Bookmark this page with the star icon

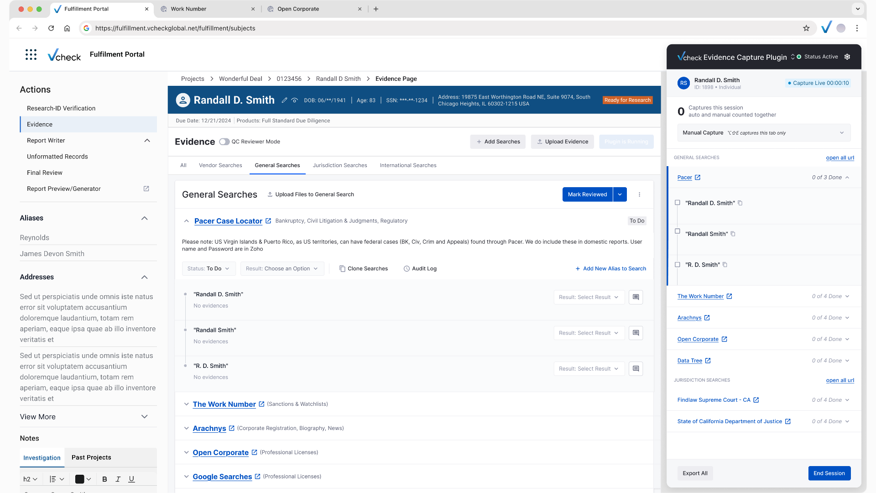806,28
